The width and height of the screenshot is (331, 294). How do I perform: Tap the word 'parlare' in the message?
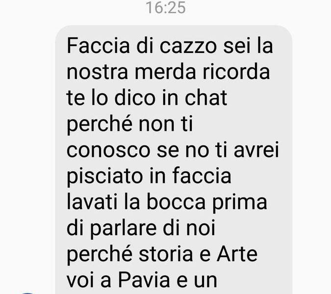coord(124,228)
